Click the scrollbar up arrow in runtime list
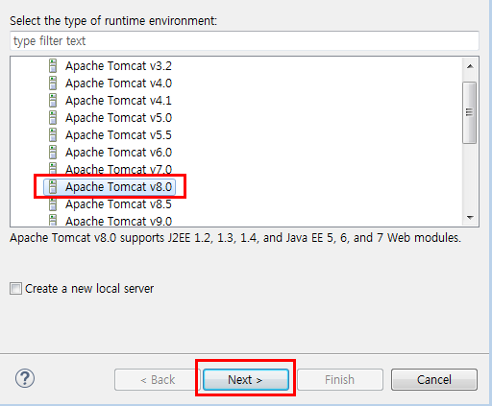 tap(470, 66)
